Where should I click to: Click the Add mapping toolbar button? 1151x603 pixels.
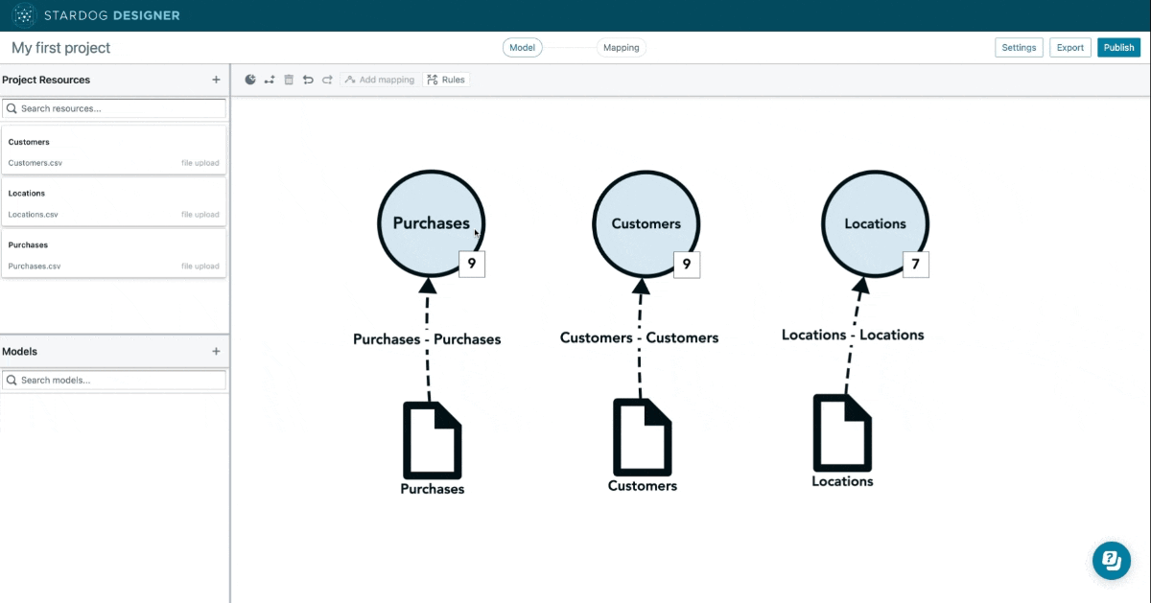click(x=380, y=80)
